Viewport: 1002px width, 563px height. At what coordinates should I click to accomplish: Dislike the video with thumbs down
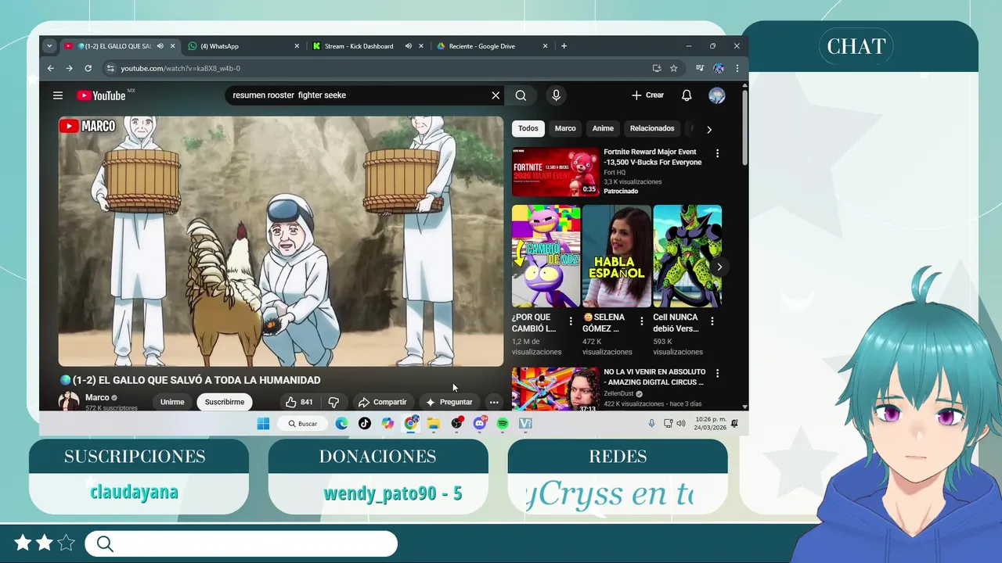coord(333,402)
